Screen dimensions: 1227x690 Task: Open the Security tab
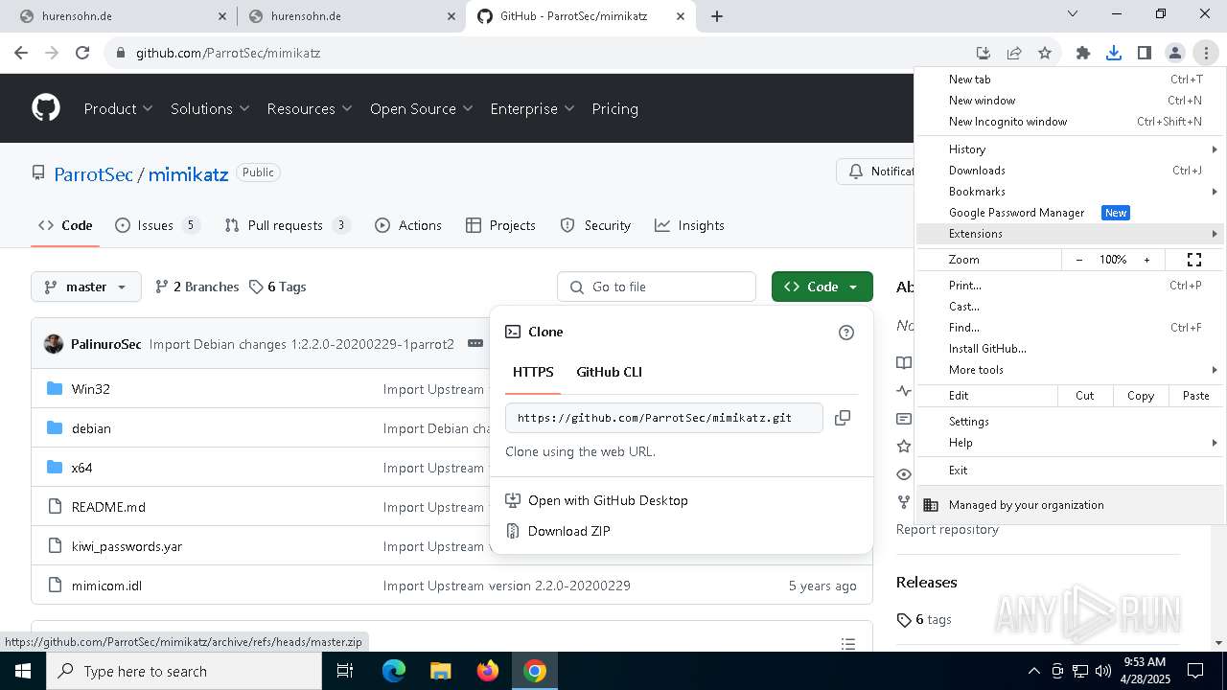(595, 225)
